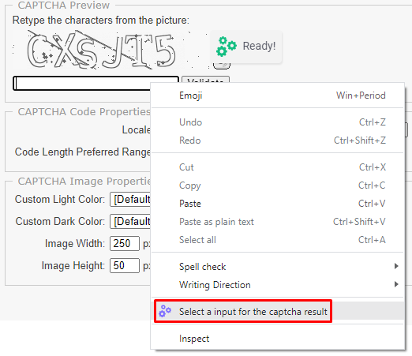The image size is (412, 356).
Task: Click the green gears Ready icon
Action: [x=227, y=47]
